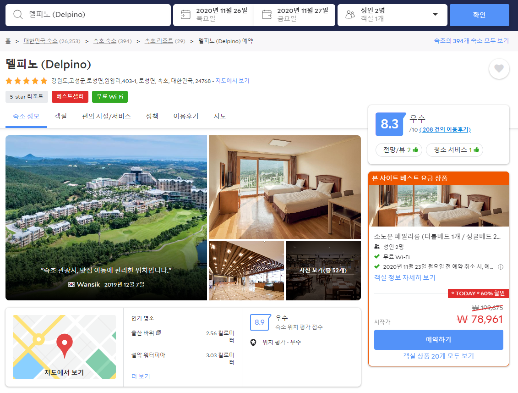
Task: Click the thumbs-up icon in 청소 서비스 tag
Action: [x=476, y=150]
